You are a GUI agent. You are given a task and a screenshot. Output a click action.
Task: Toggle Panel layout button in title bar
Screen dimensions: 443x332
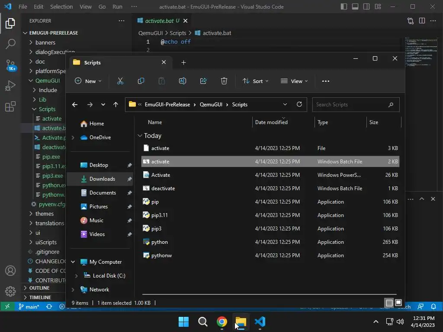[x=355, y=6]
